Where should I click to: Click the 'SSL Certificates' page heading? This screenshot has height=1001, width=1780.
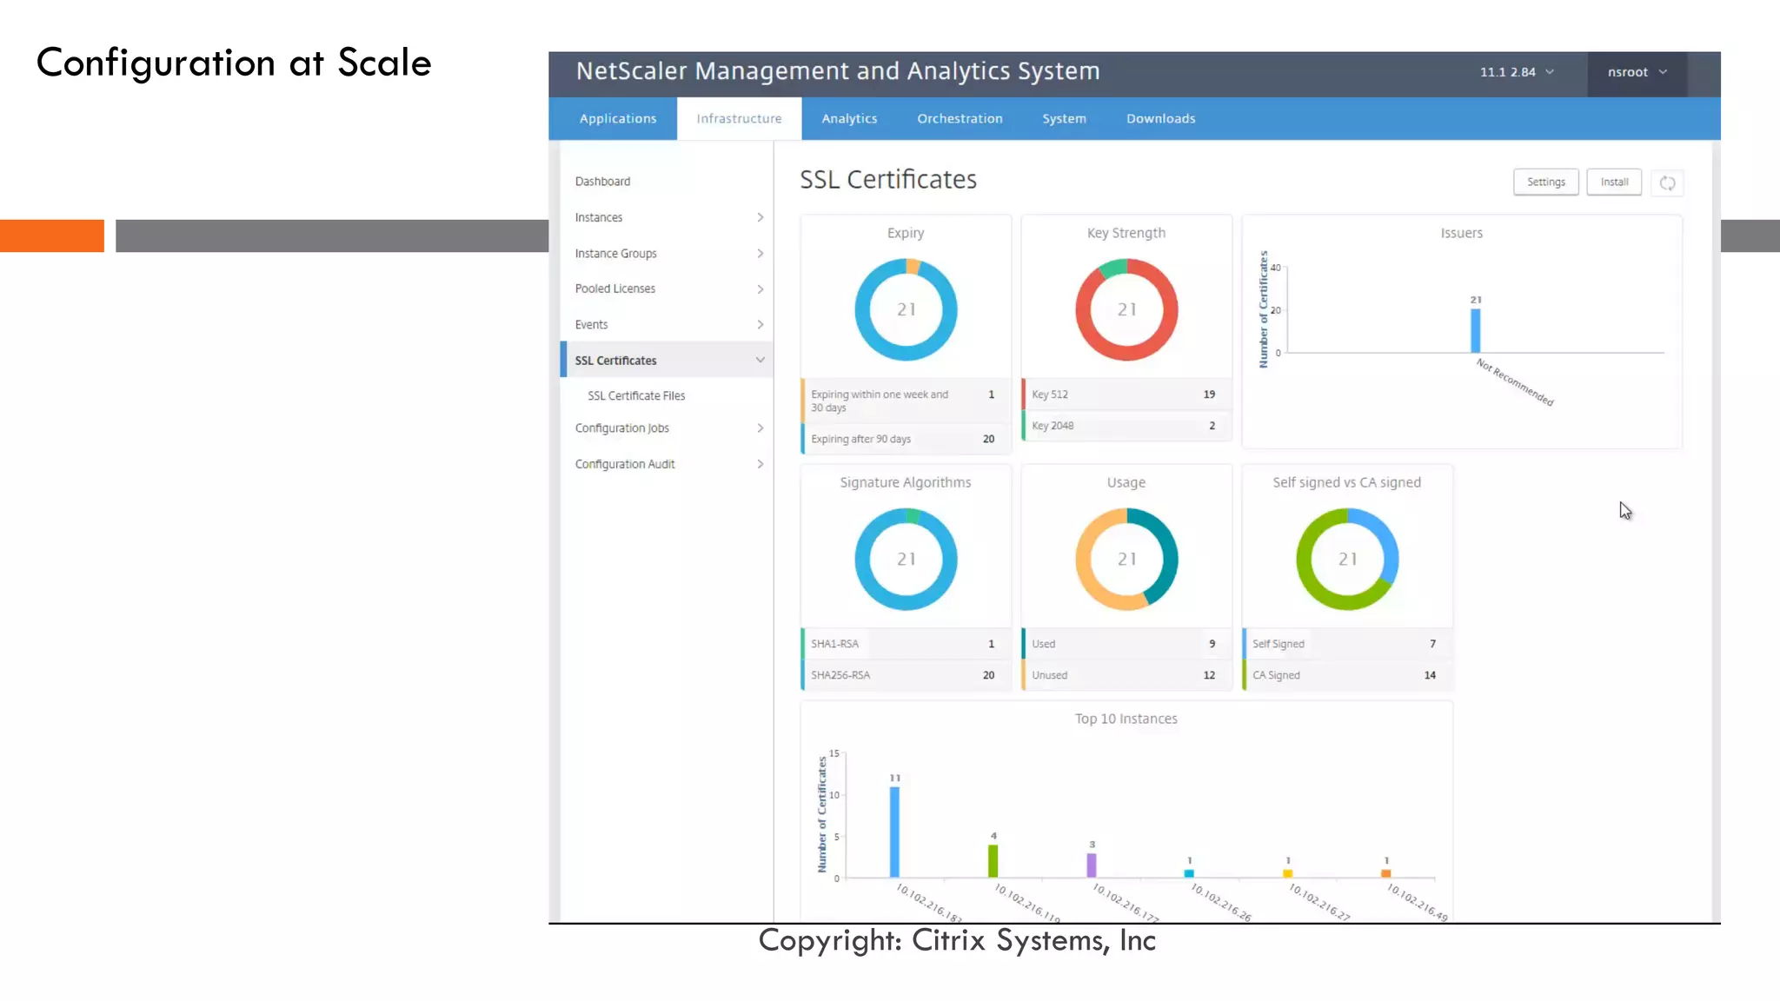point(888,180)
